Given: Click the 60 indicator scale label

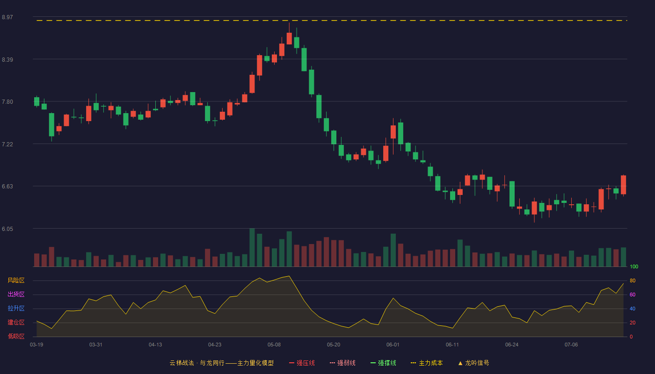Looking at the screenshot, I should [x=633, y=295].
